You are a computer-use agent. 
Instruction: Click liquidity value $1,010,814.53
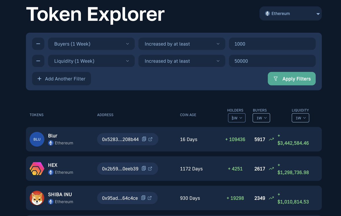coord(293,202)
